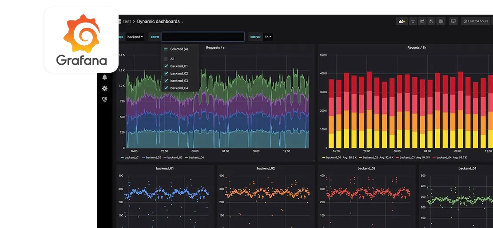
Task: Open configuration gear in the left sidebar
Action: 105,89
